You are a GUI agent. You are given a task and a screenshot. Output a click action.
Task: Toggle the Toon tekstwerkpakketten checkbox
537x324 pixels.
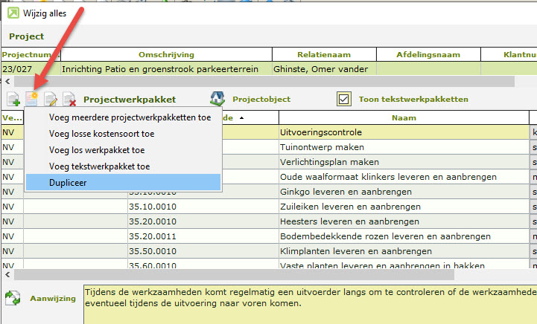pyautogui.click(x=343, y=99)
